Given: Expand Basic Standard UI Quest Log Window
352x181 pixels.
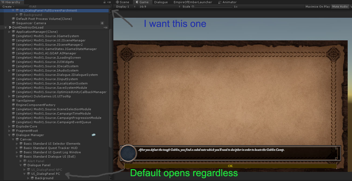Looking at the screenshot, I should tap(17, 152).
